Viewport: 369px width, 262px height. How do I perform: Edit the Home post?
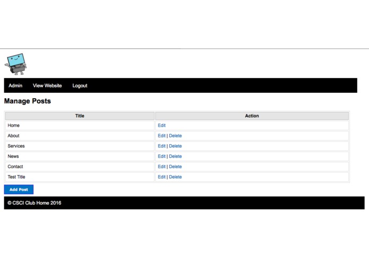(x=162, y=126)
